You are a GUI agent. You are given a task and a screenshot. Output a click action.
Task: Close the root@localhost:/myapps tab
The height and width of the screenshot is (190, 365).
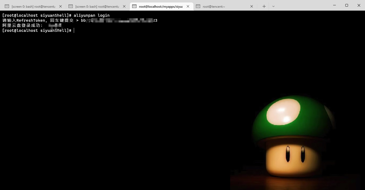click(188, 6)
